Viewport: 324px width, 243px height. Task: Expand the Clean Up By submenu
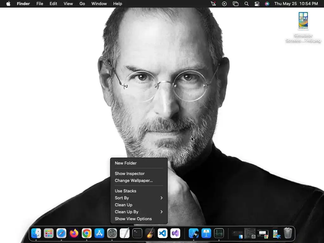pos(139,212)
